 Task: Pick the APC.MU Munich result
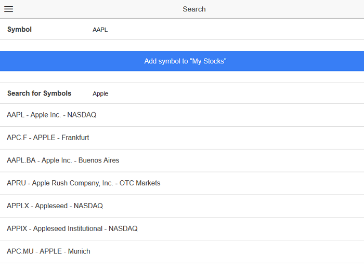pos(48,251)
